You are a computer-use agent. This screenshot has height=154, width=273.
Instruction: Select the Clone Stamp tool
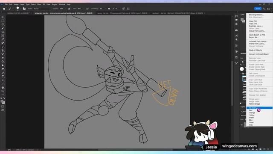3,50
